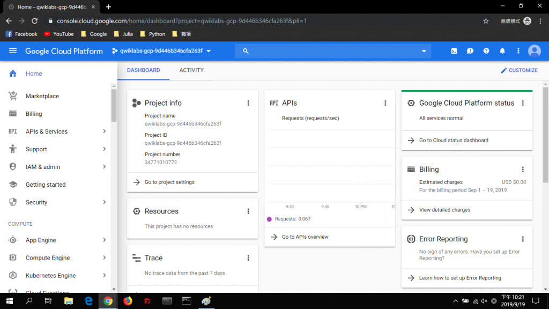Viewport: 549px width, 309px height.
Task: Open the notifications bell
Action: click(x=502, y=51)
